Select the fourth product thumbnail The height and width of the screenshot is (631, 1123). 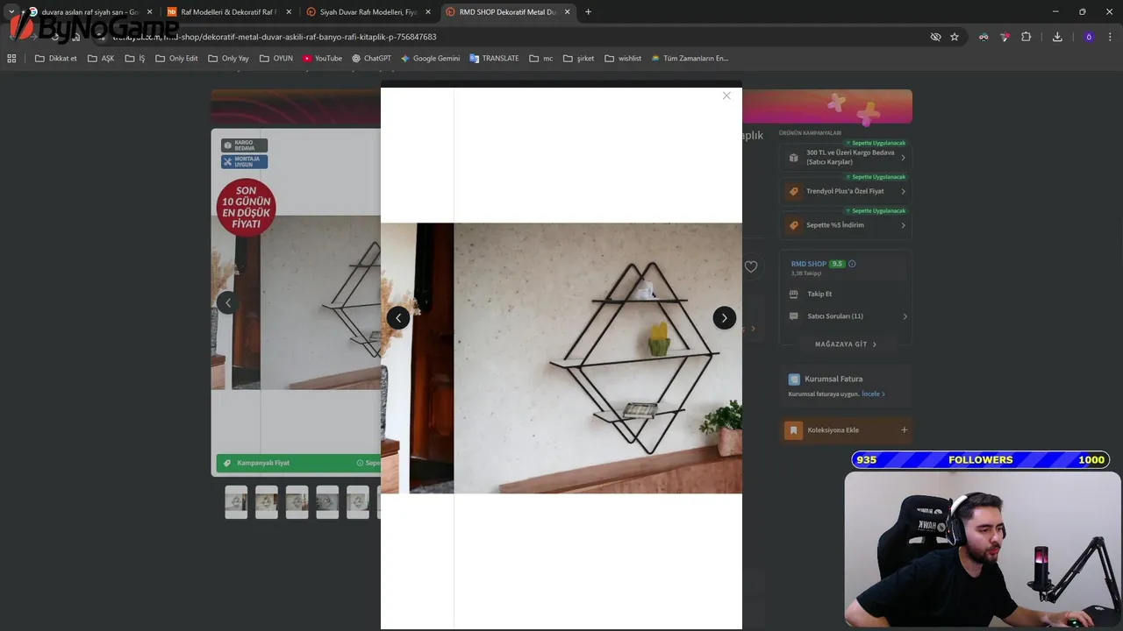(327, 502)
